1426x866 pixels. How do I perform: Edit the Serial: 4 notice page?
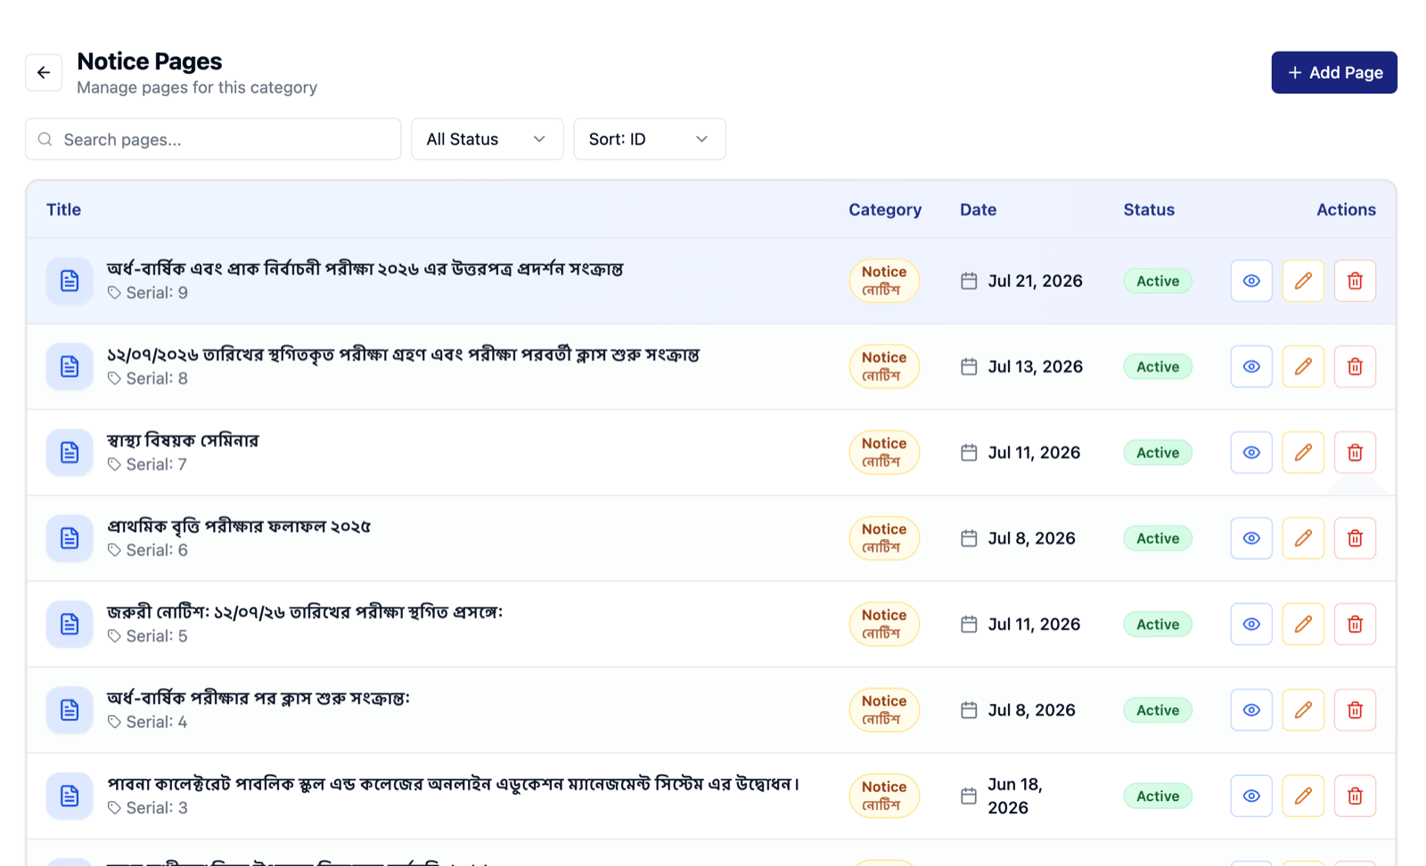(1303, 710)
